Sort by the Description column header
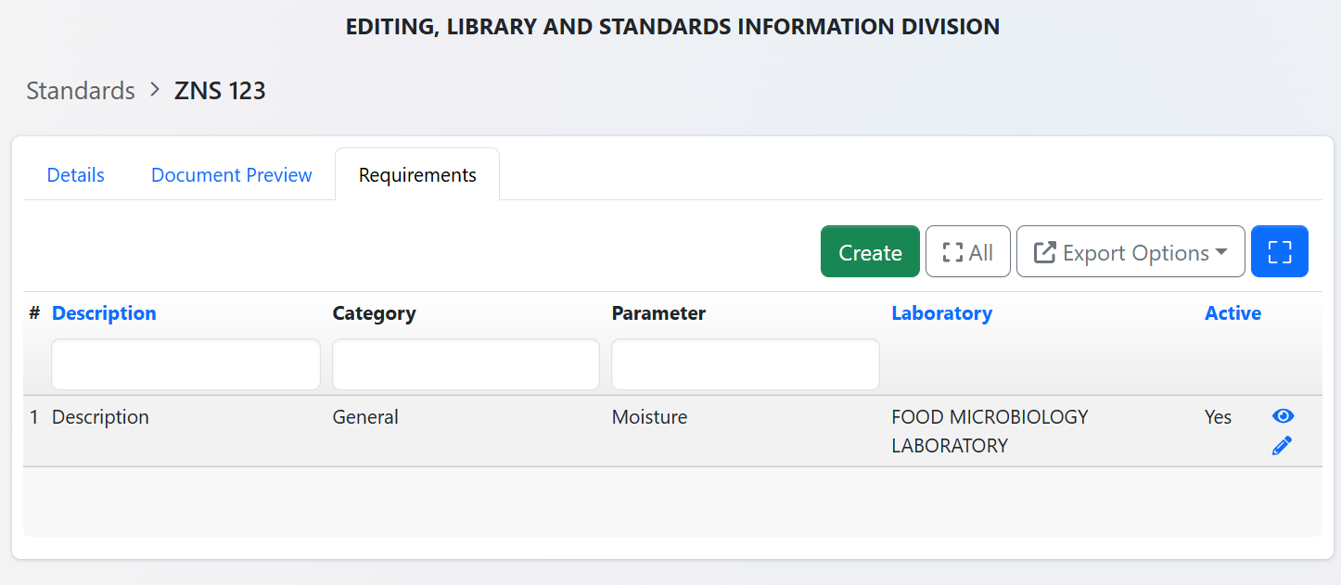This screenshot has height=585, width=1341. pos(104,313)
